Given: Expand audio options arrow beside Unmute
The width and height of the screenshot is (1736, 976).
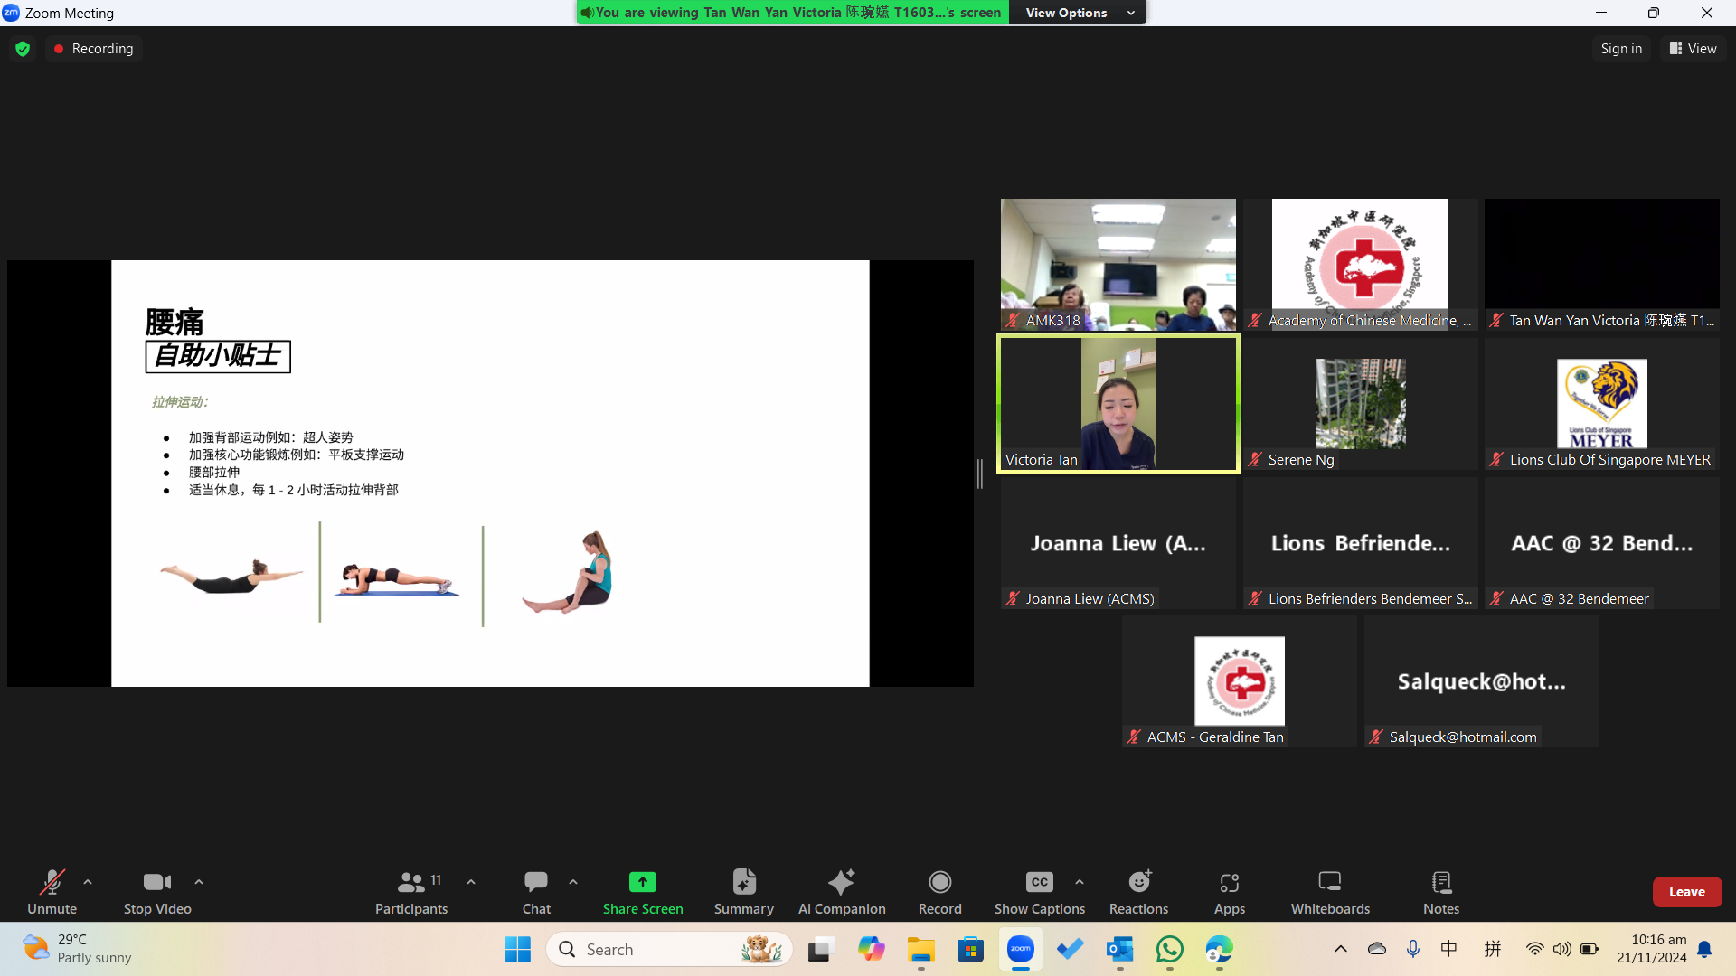Looking at the screenshot, I should click(88, 882).
